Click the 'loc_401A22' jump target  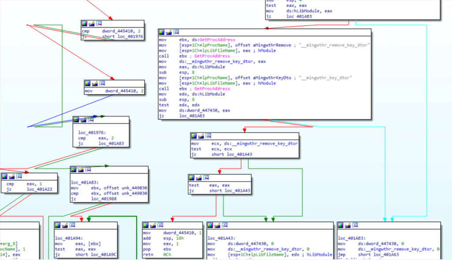[39, 189]
